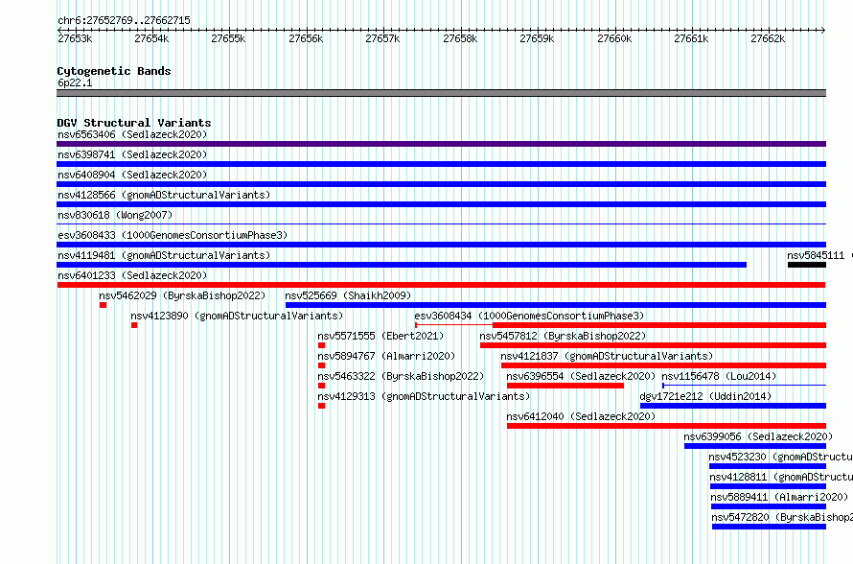Click the 27660k ruler tick label

click(x=614, y=38)
